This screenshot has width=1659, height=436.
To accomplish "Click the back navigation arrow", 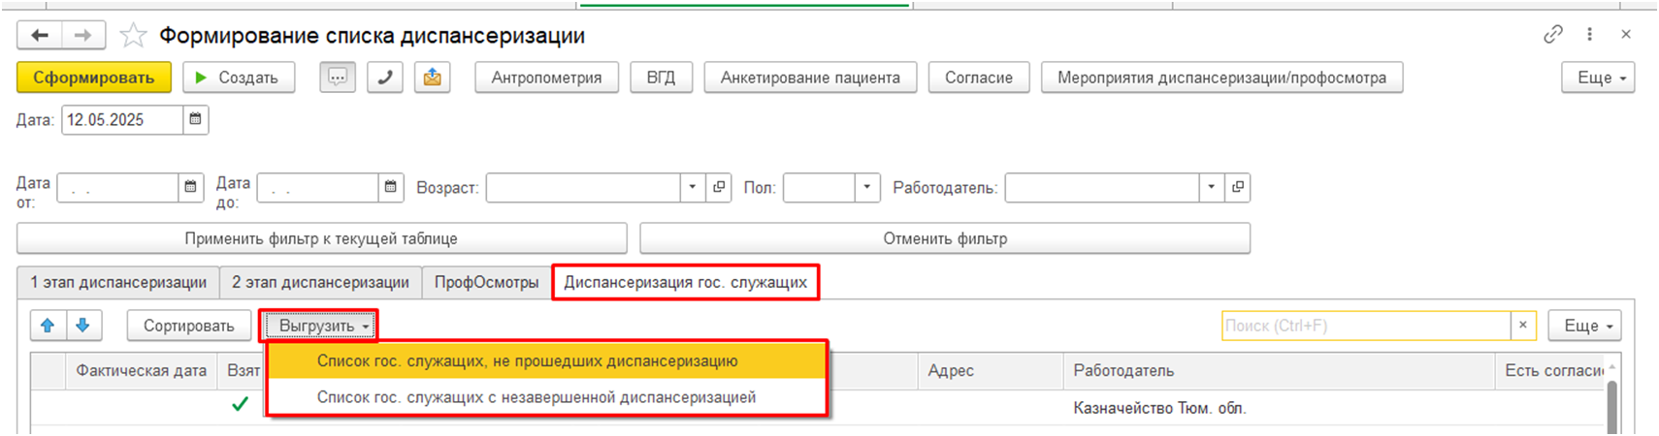I will [40, 36].
